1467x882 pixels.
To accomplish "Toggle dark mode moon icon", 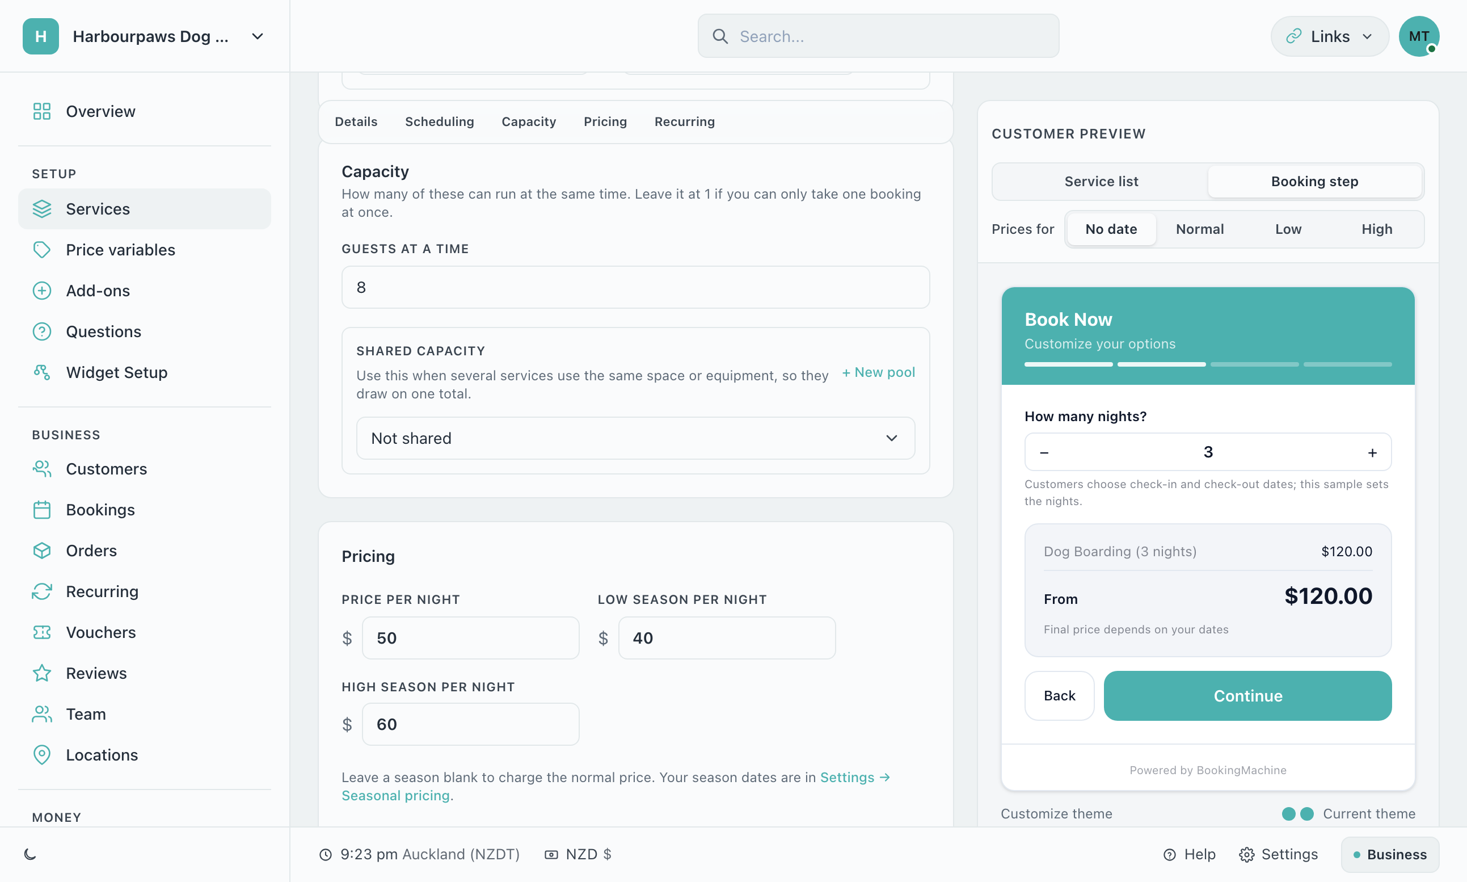I will (30, 854).
